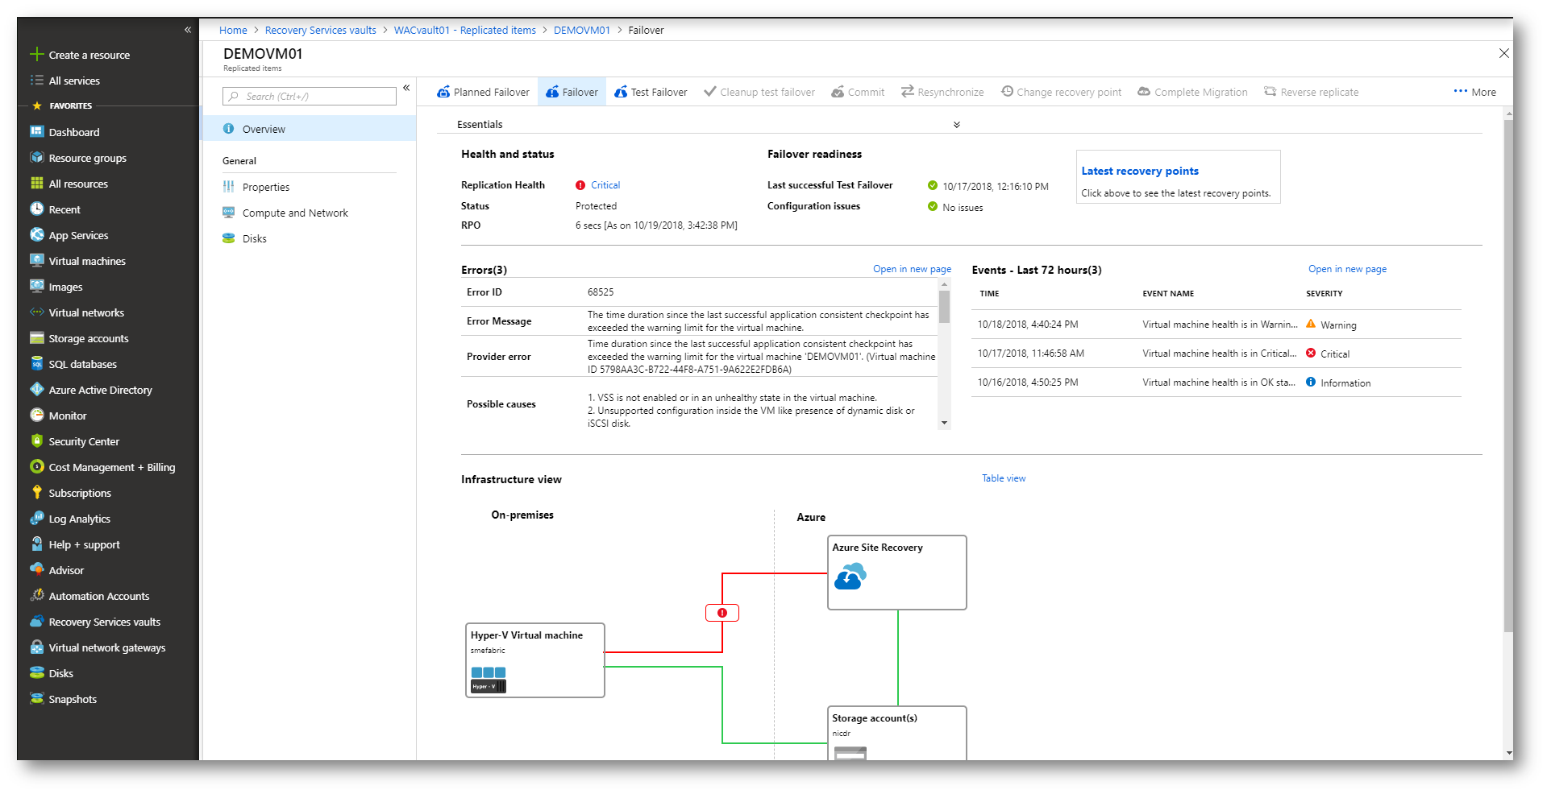Screen dimensions: 1547x794
Task: Click the Subscriptions key icon
Action: (x=36, y=493)
